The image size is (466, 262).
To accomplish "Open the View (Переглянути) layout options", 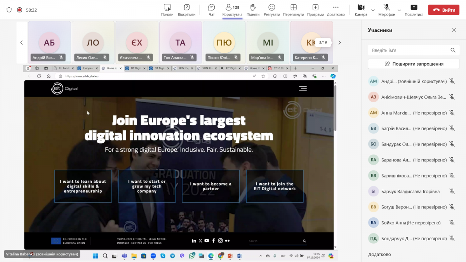I will 294,10.
